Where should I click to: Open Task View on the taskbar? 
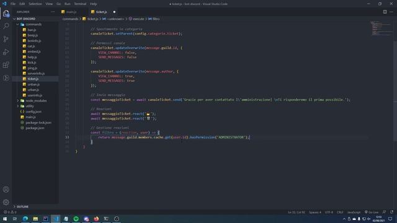(x=15, y=219)
